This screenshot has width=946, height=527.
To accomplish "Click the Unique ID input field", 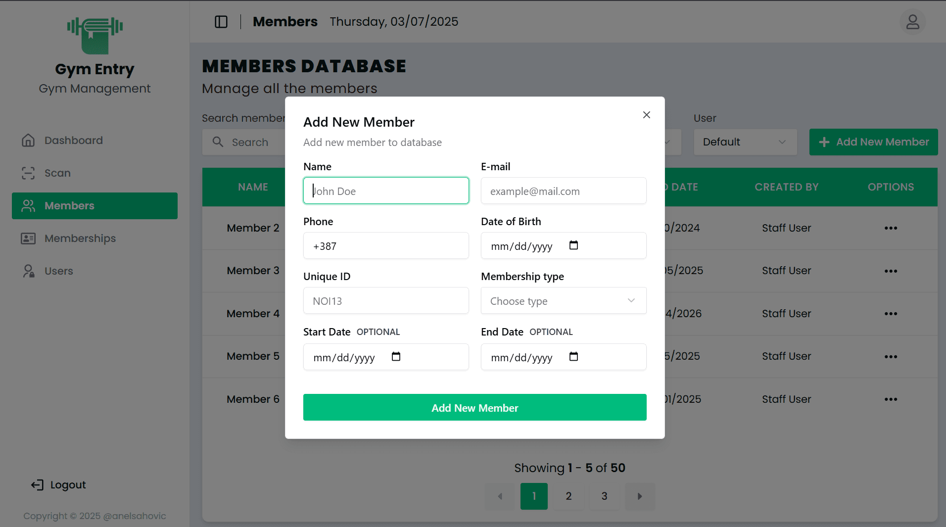I will pos(386,301).
